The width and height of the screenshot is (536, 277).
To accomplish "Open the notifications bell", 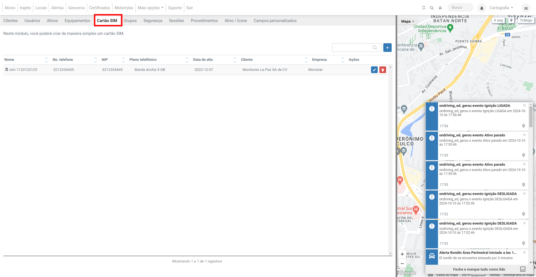I will click(x=482, y=8).
